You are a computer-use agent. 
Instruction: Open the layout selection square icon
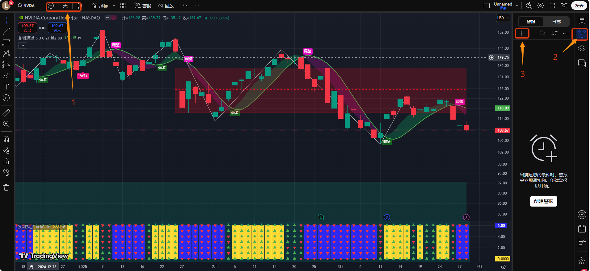487,6
